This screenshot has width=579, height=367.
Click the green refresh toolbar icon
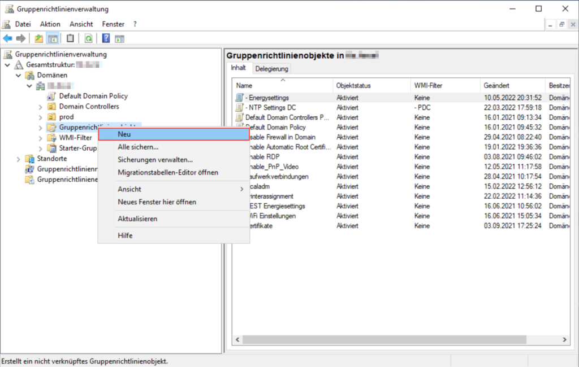[x=89, y=38]
